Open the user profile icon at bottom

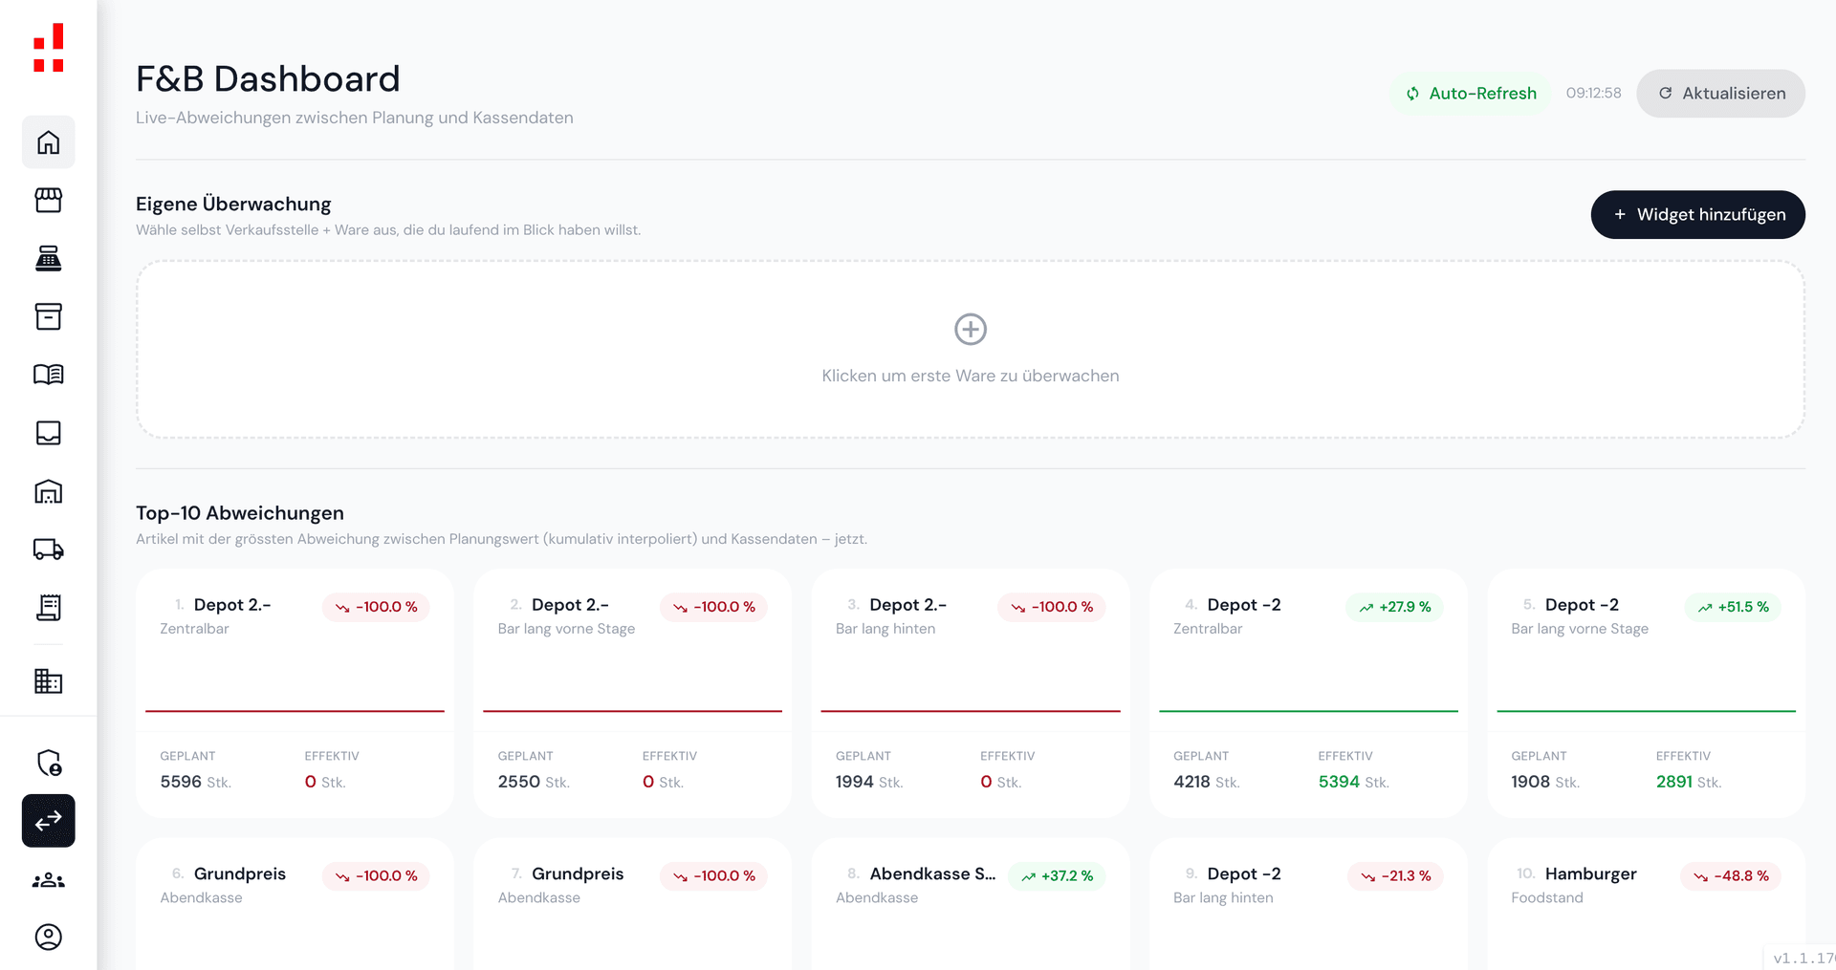pos(48,938)
